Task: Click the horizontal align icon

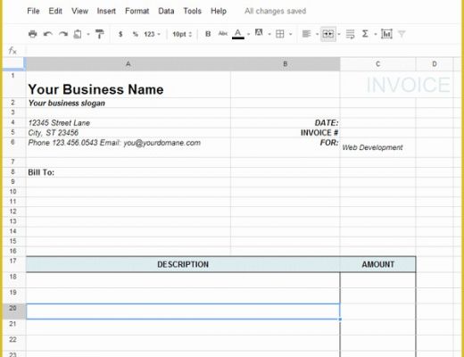Action: tap(306, 34)
